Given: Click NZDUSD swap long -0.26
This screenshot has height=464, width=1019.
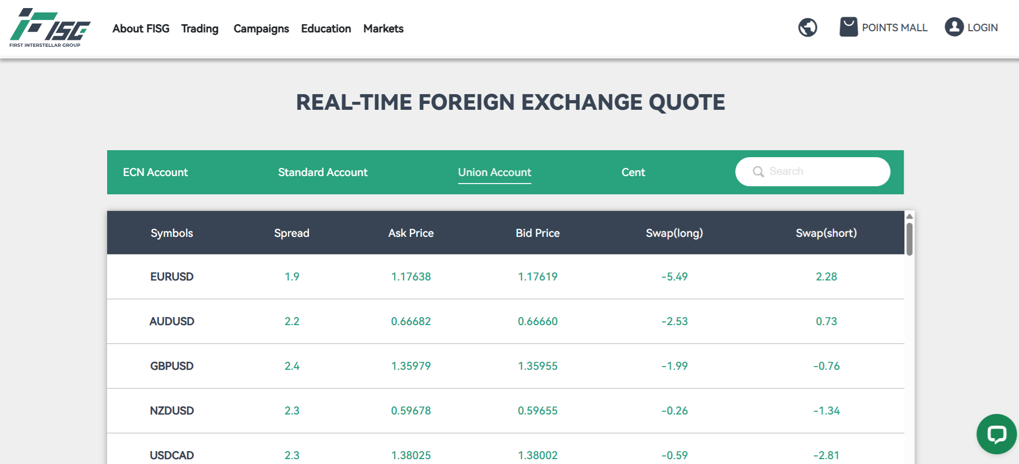Looking at the screenshot, I should (x=674, y=411).
